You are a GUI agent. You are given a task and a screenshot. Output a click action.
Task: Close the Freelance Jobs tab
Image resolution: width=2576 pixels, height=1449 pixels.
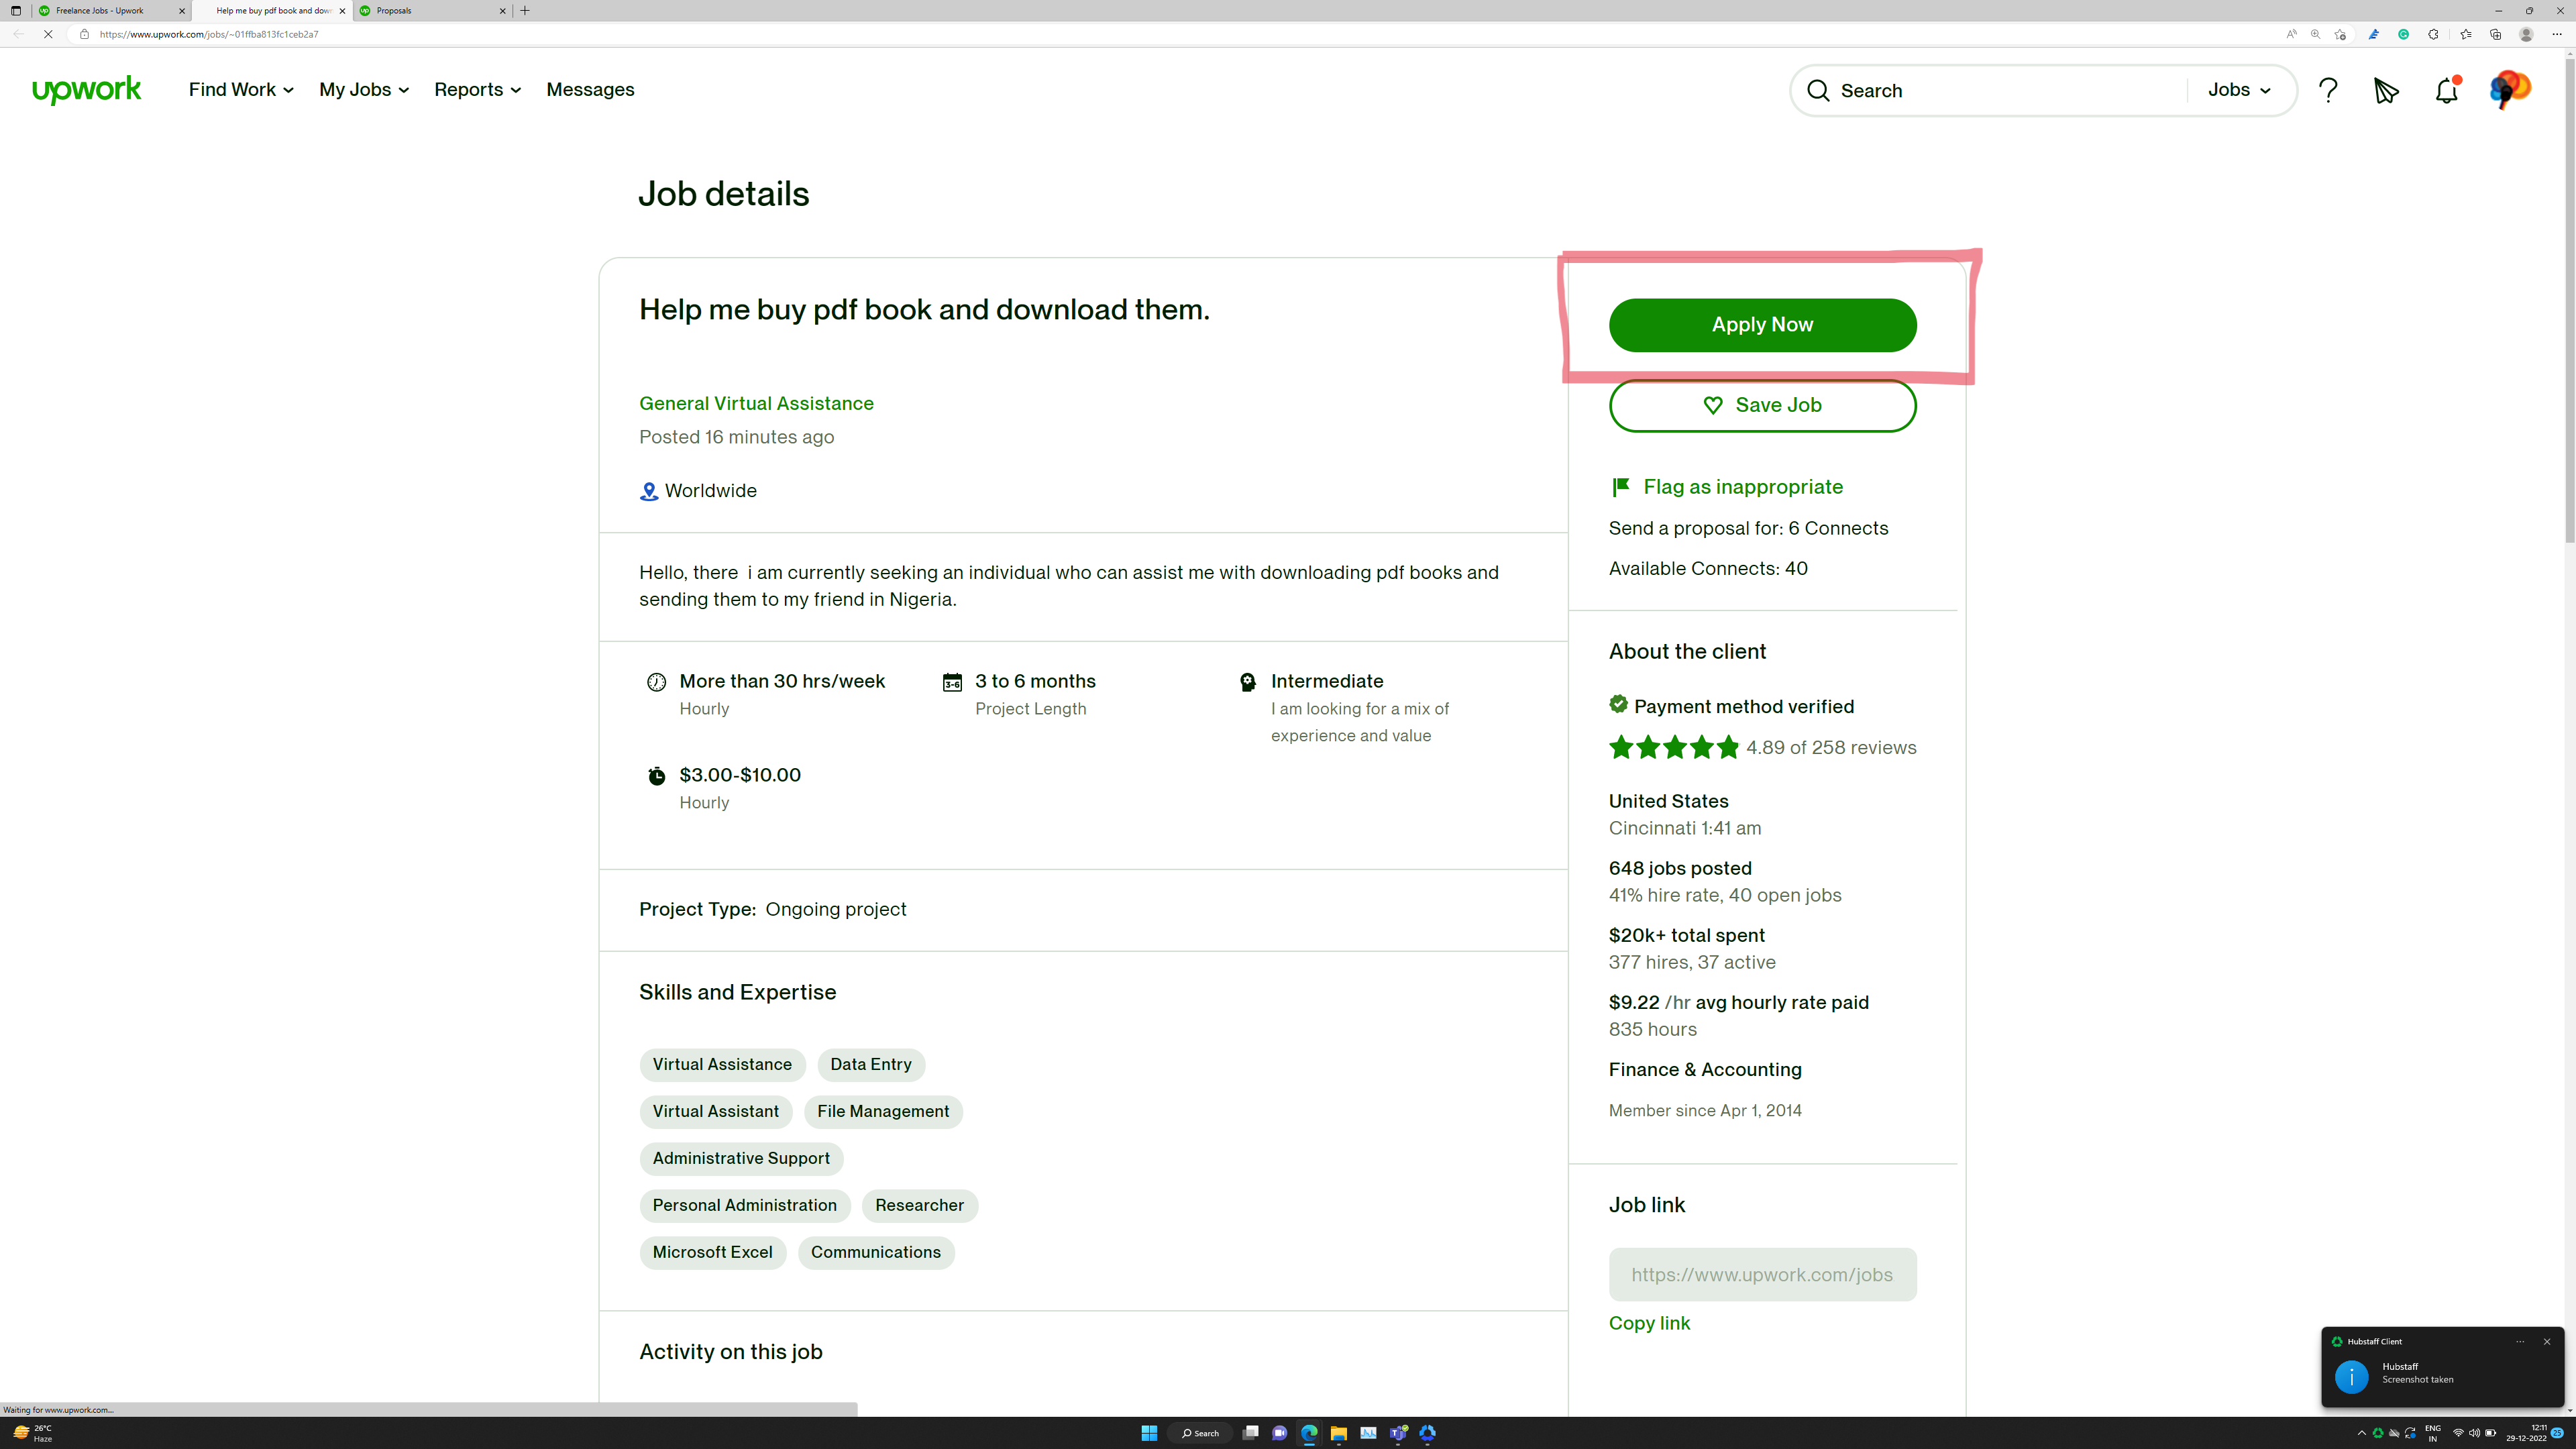[x=181, y=11]
